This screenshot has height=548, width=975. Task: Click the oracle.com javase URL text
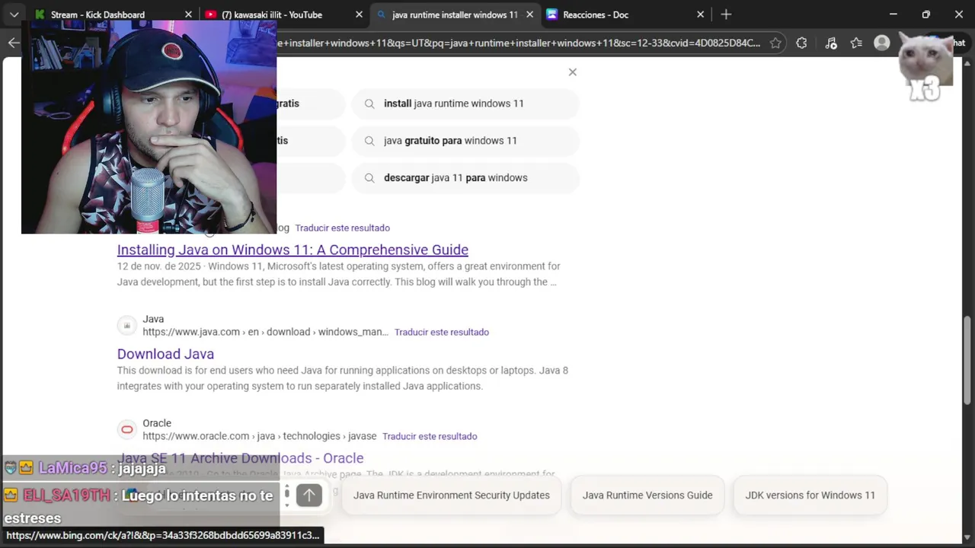[259, 436]
